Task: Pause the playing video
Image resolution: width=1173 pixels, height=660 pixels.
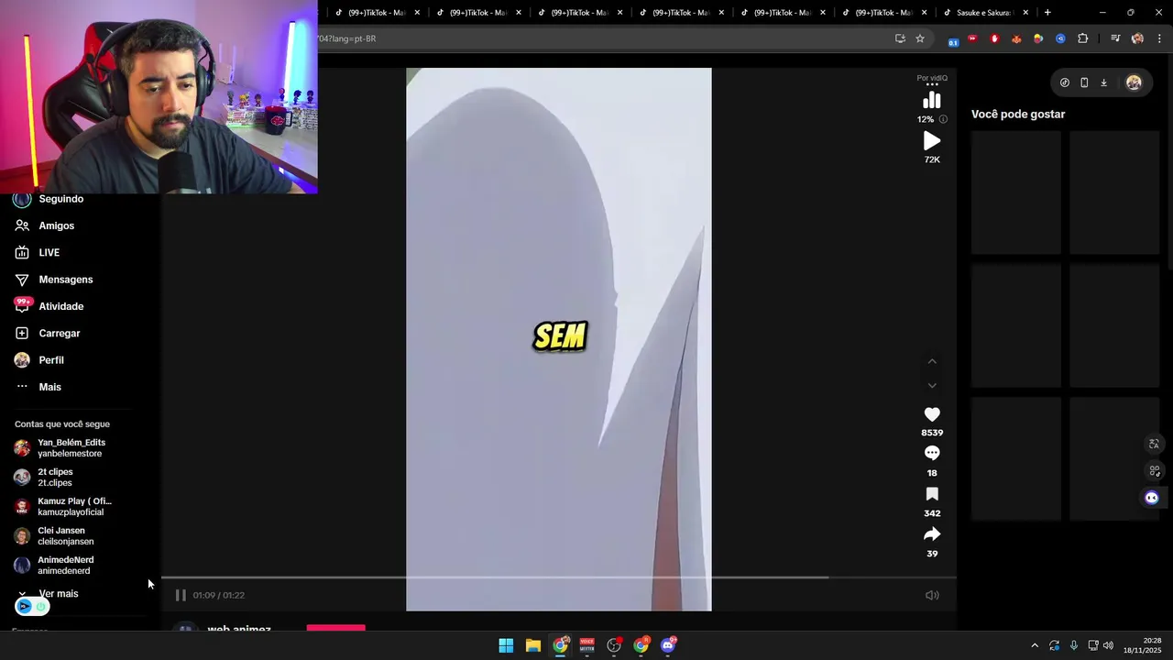Action: (181, 595)
